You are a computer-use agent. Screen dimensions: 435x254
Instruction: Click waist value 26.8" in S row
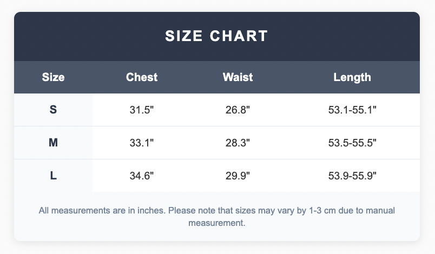coord(238,110)
